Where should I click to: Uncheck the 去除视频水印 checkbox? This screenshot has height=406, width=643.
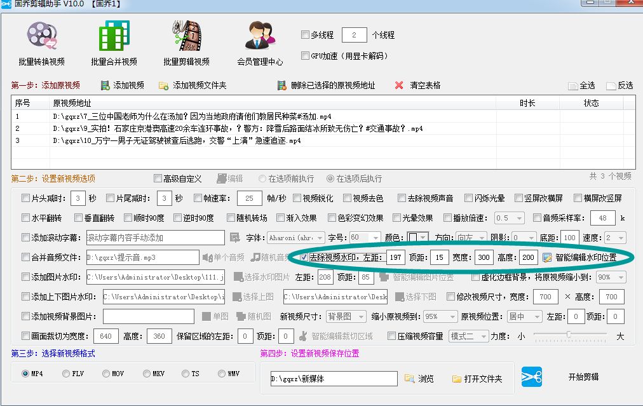pos(304,257)
